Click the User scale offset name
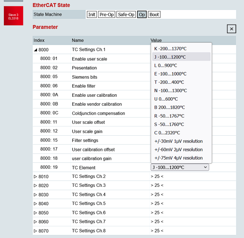Viewport: 244px width, 238px height. pos(88,122)
